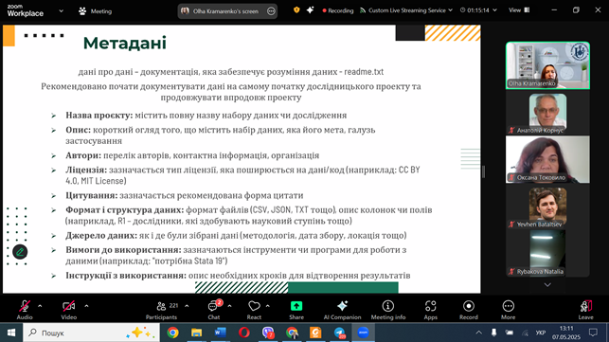The width and height of the screenshot is (609, 342).
Task: Click the gallery panel divider handle
Action: coord(484,171)
